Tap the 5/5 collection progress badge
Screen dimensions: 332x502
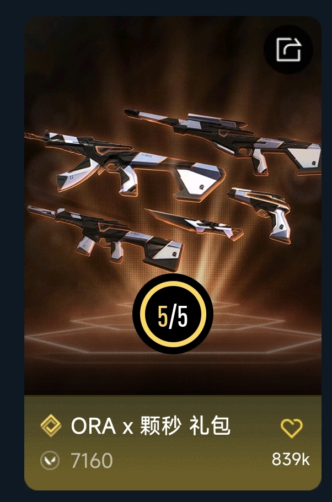[173, 314]
